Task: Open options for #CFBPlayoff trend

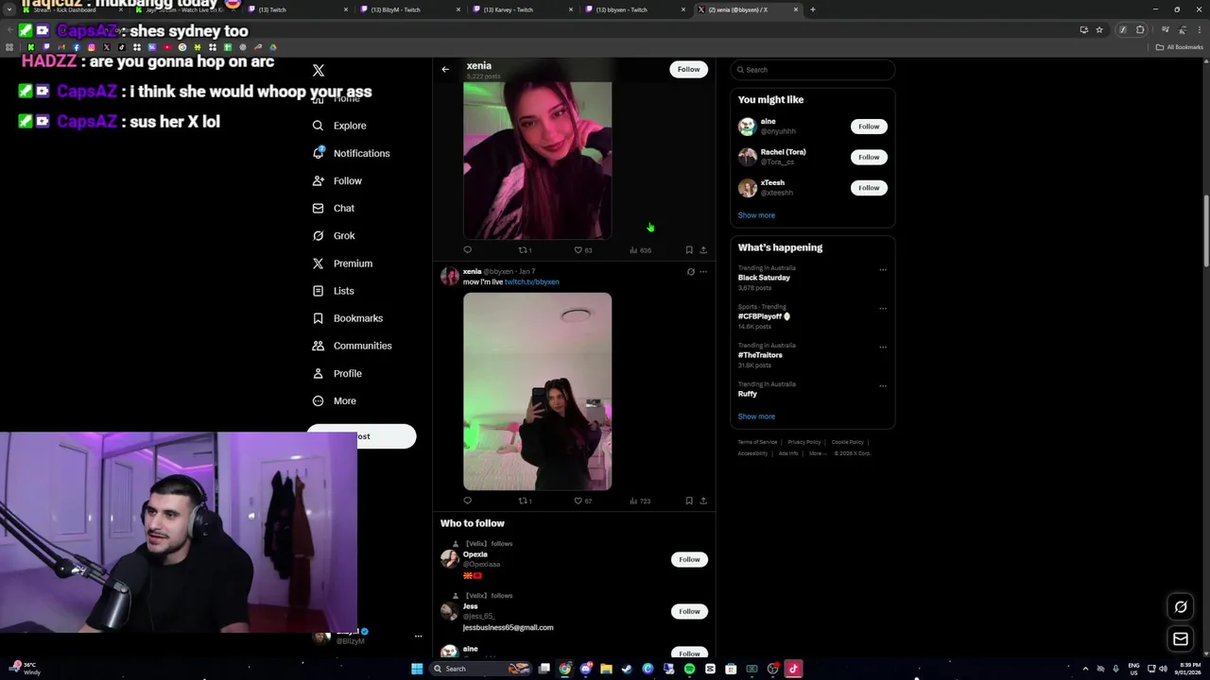Action: coord(883,309)
